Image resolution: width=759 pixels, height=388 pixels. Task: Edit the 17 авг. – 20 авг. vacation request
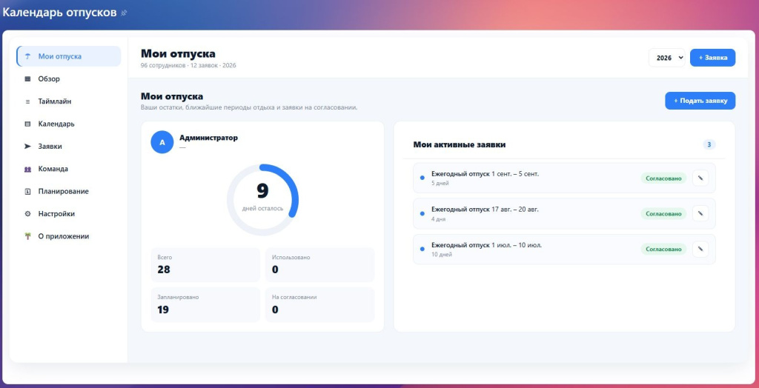[x=700, y=213]
